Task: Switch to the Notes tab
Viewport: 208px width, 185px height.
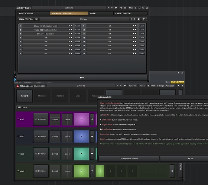Action: click(101, 13)
